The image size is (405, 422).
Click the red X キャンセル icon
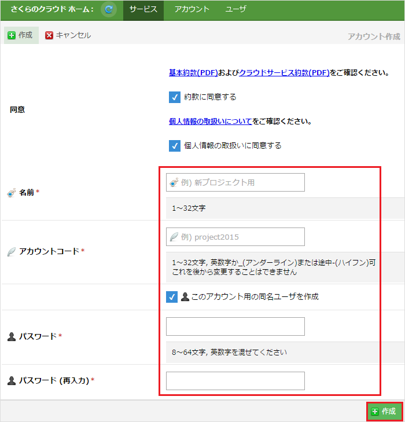click(x=49, y=35)
